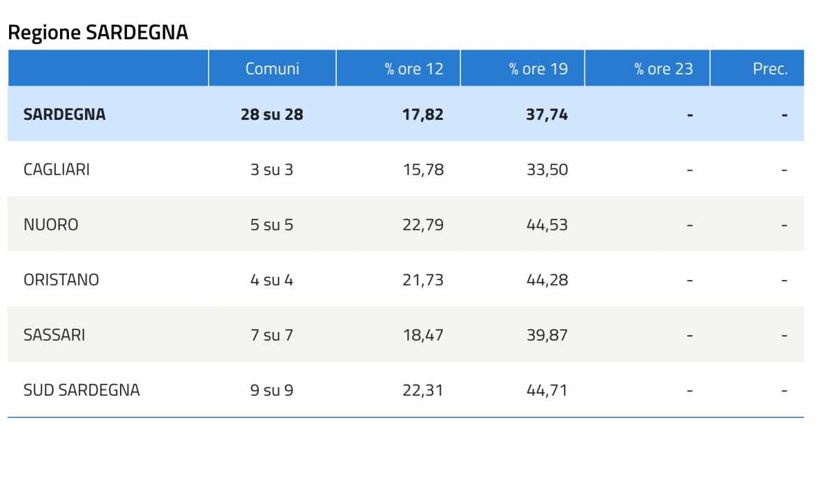Click the Prec. column header
Screen dimensions: 837x489
click(x=770, y=69)
